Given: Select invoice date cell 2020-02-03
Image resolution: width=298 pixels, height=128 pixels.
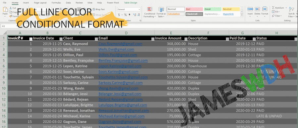Looking at the screenshot, I should [x=47, y=100].
